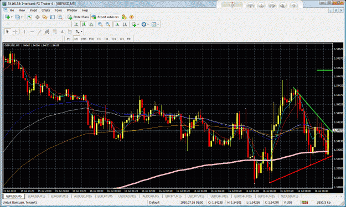Expand the Templates dropdown arrow
346x207 pixels.
coord(158,24)
